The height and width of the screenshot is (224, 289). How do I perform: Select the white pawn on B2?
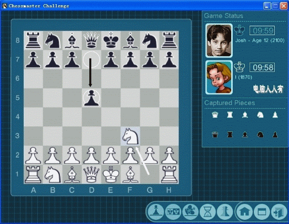coord(53,155)
